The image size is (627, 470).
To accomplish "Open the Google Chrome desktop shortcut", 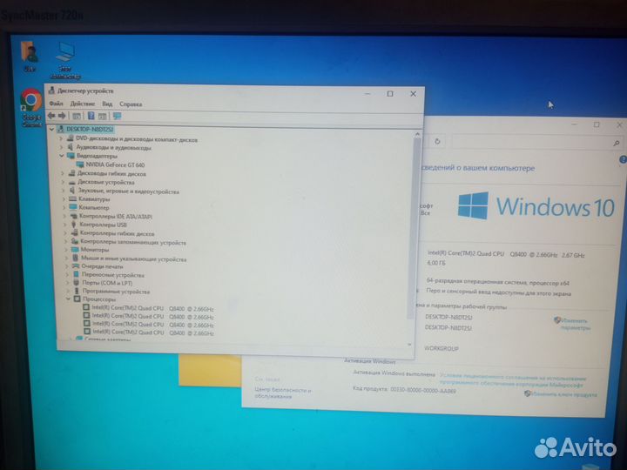I will [31, 100].
